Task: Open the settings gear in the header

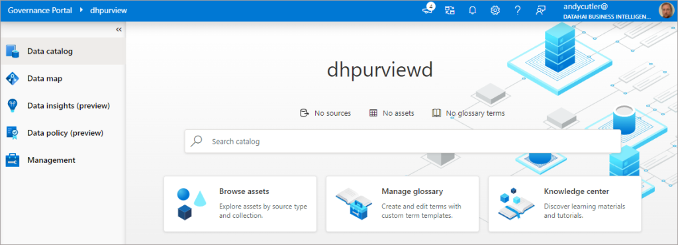Action: point(495,11)
